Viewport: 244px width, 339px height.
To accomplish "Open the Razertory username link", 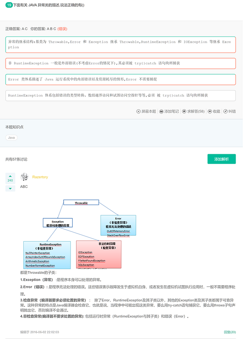I will [40, 177].
